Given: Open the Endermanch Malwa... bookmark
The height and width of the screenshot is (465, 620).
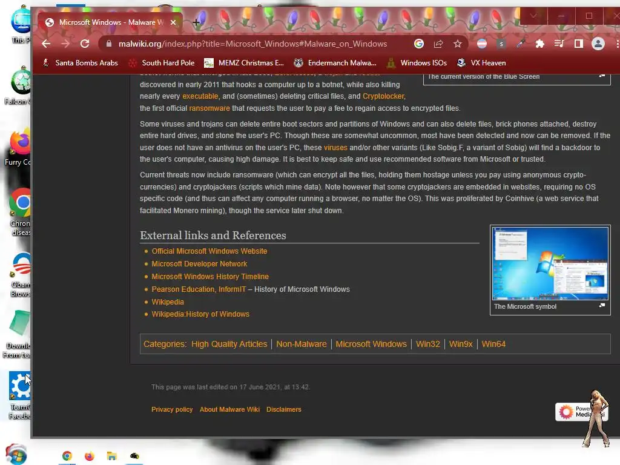Looking at the screenshot, I should (335, 63).
